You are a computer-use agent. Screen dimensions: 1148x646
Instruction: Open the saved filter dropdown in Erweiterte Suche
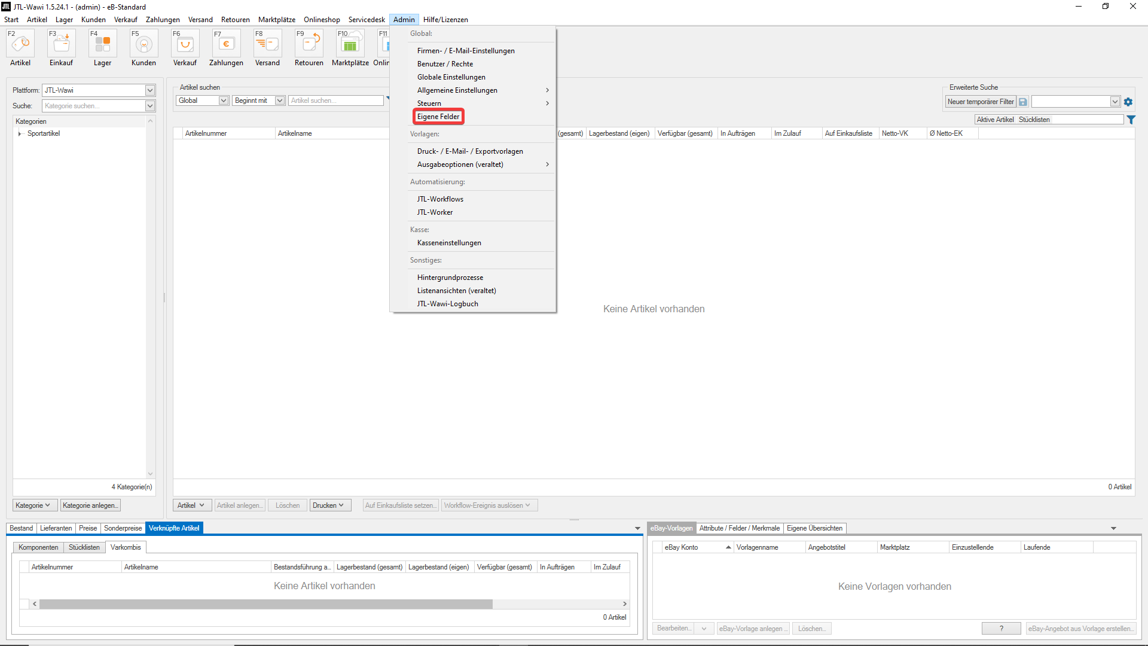pyautogui.click(x=1076, y=102)
